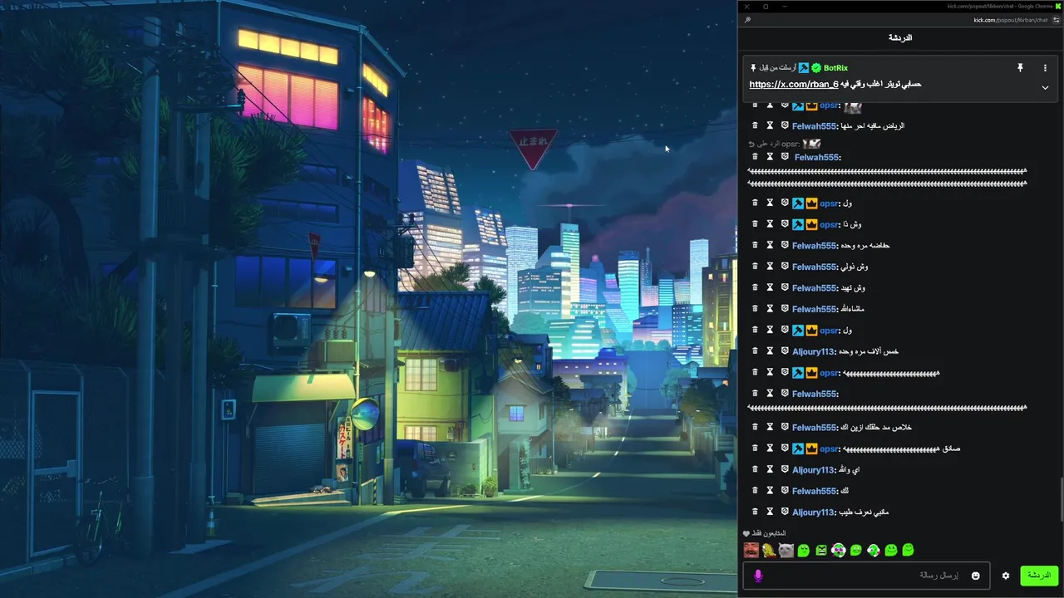Open the BotRix user profile
The width and height of the screenshot is (1064, 598).
835,68
